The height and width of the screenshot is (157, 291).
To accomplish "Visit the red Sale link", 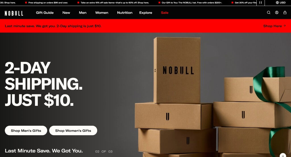I will (165, 13).
